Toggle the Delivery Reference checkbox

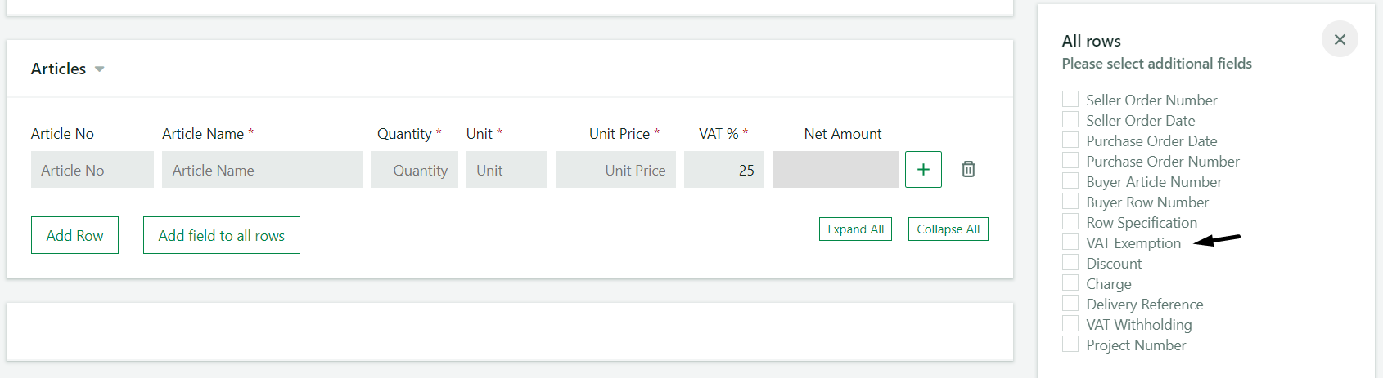1070,303
